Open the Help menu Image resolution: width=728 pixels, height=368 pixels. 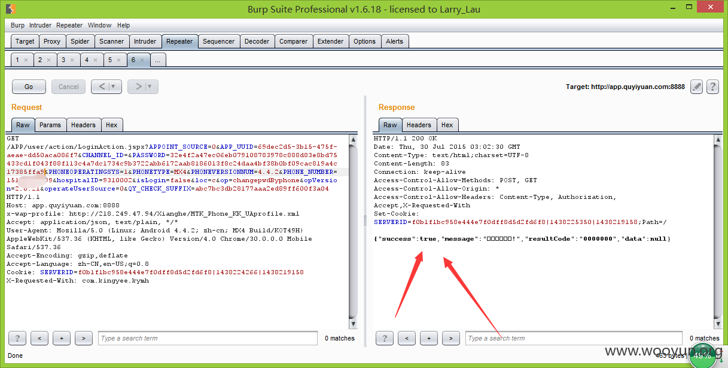click(124, 26)
